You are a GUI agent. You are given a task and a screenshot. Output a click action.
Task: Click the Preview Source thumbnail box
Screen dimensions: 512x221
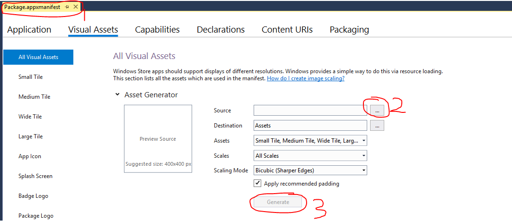coord(158,139)
